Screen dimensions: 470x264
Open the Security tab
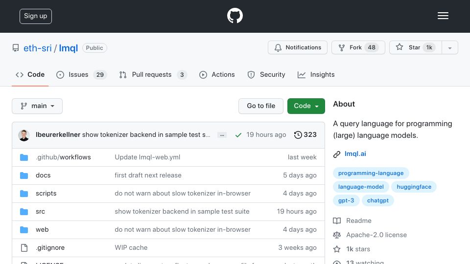tap(266, 75)
